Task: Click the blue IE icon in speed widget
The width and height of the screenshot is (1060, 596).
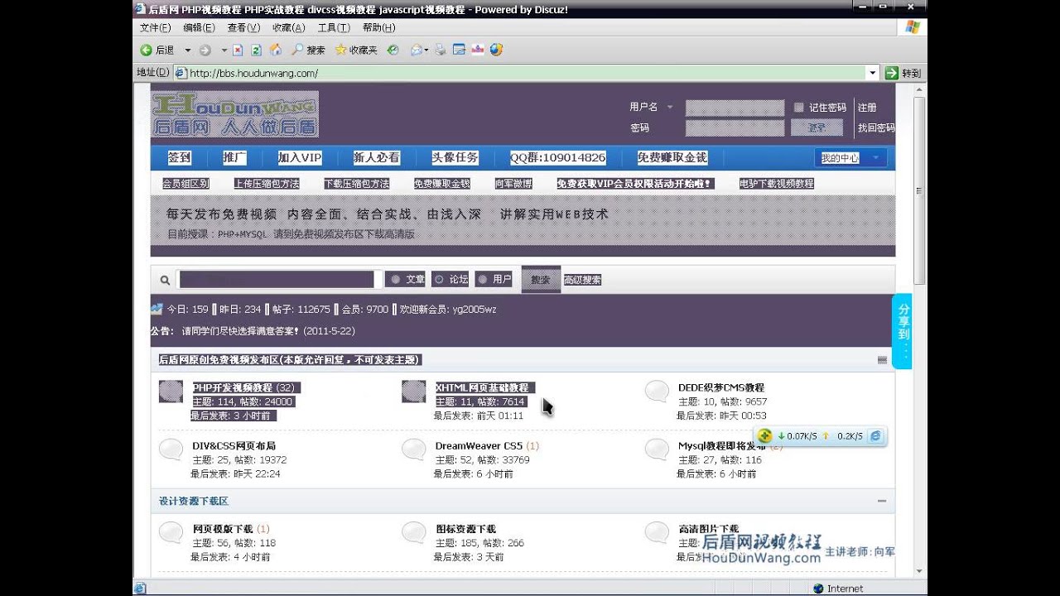Action: [876, 435]
